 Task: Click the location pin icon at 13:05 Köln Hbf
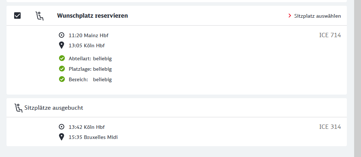coord(62,45)
